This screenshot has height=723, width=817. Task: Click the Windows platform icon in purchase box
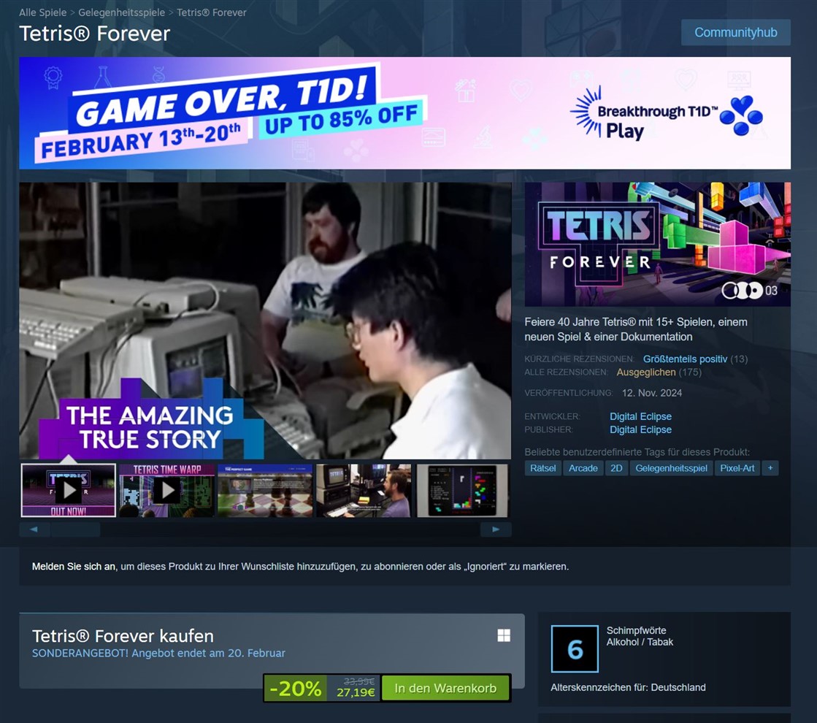[x=504, y=635]
